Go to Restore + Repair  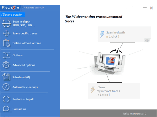[23, 99]
